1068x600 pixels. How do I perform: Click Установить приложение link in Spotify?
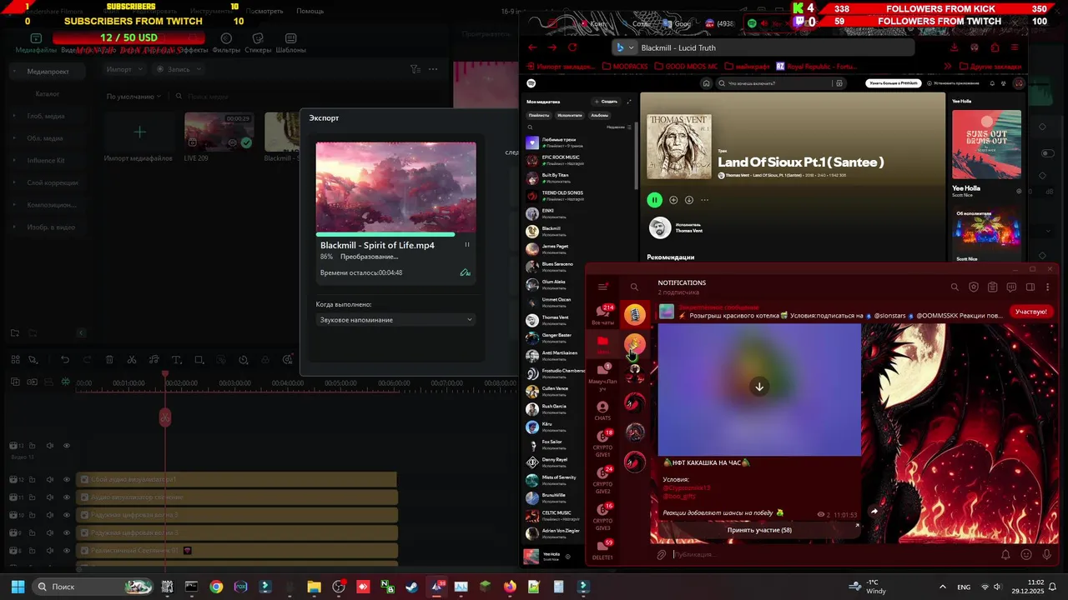953,83
